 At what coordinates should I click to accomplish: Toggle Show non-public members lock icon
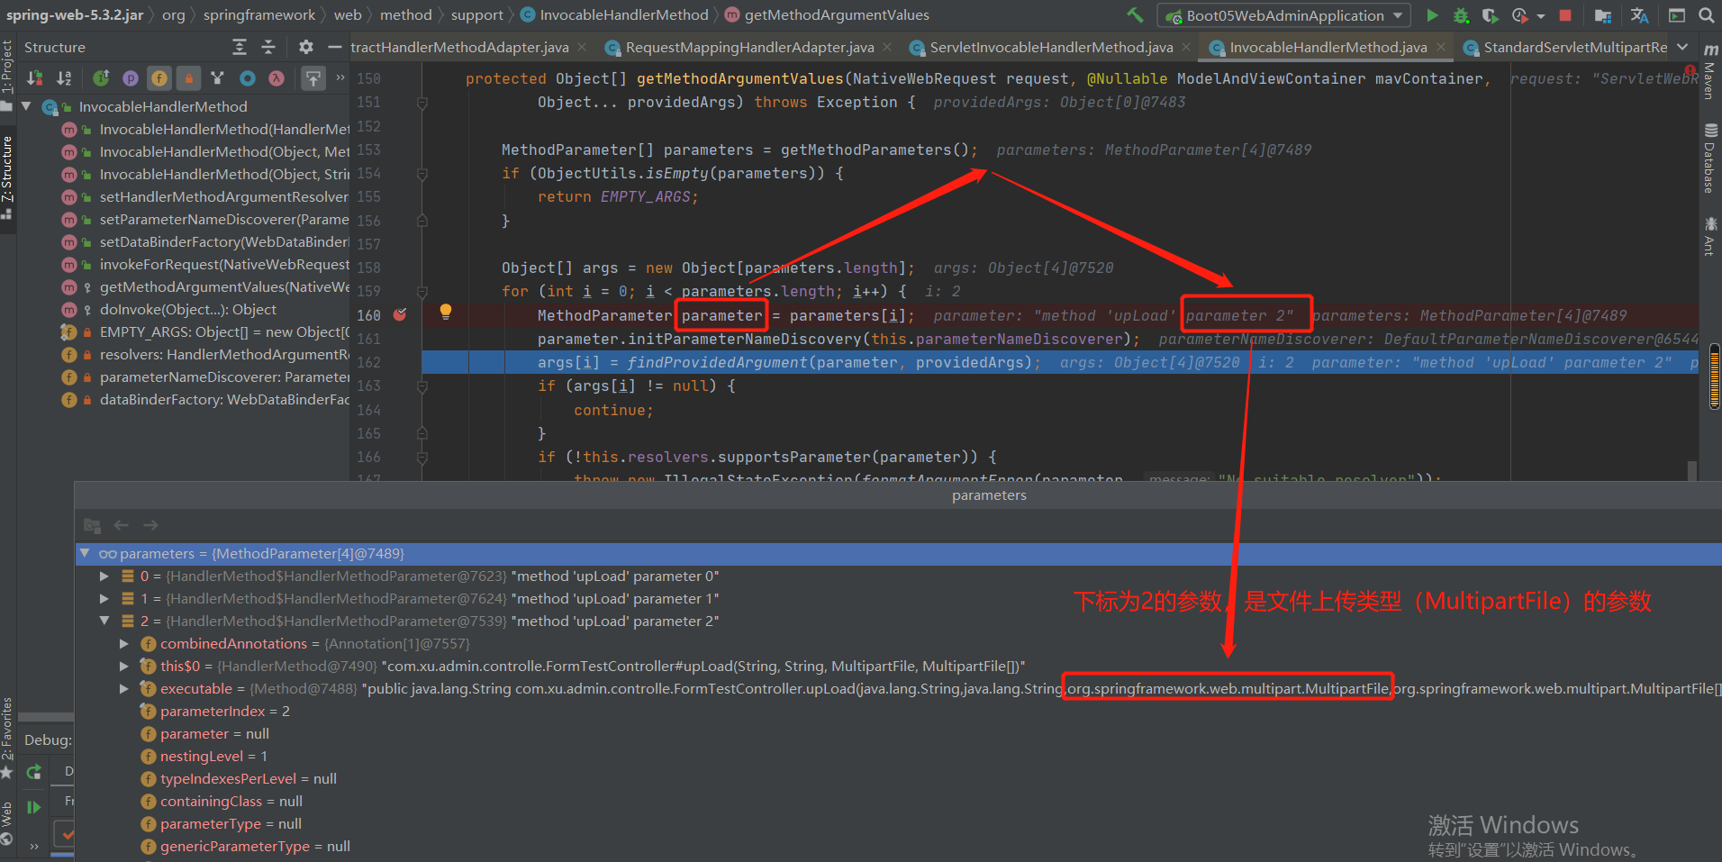(x=188, y=78)
